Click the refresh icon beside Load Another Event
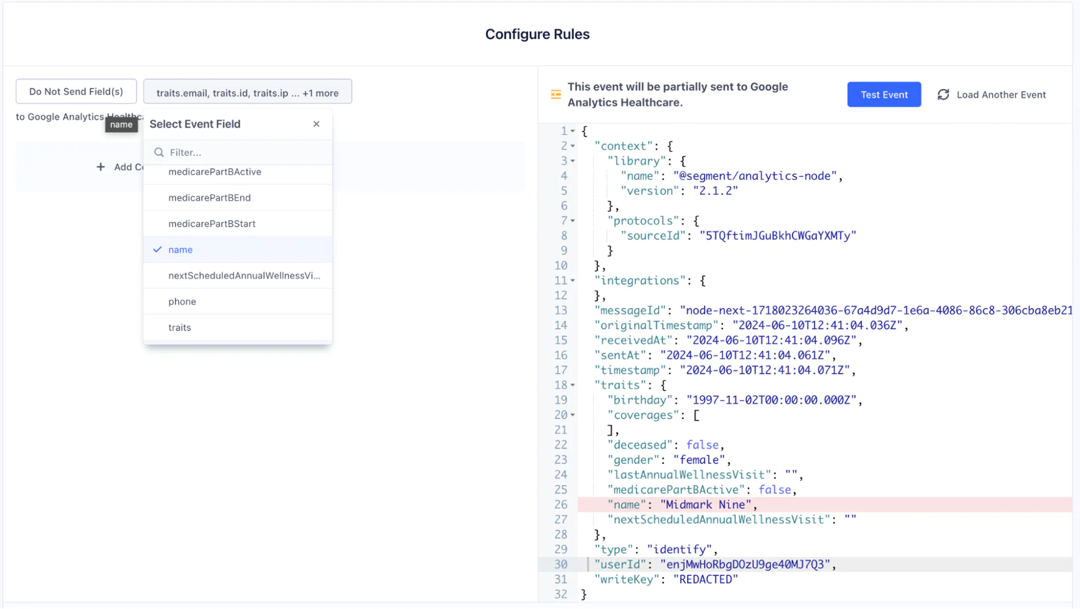Viewport: 1080px width, 609px height. (x=943, y=94)
